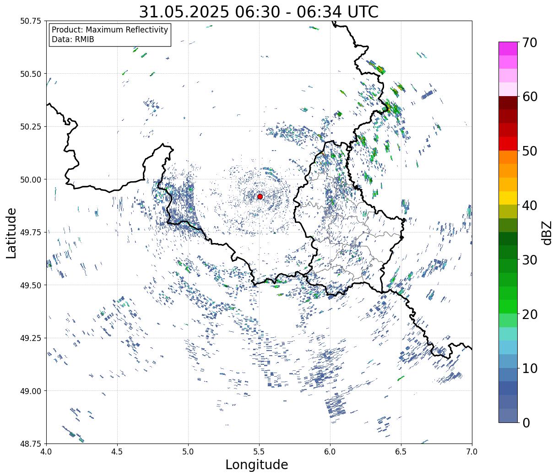Image resolution: width=558 pixels, height=476 pixels.
Task: Click the 5.0 longitude tick label
Action: [188, 452]
